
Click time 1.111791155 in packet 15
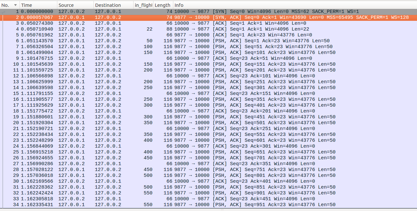pyautogui.click(x=37, y=94)
